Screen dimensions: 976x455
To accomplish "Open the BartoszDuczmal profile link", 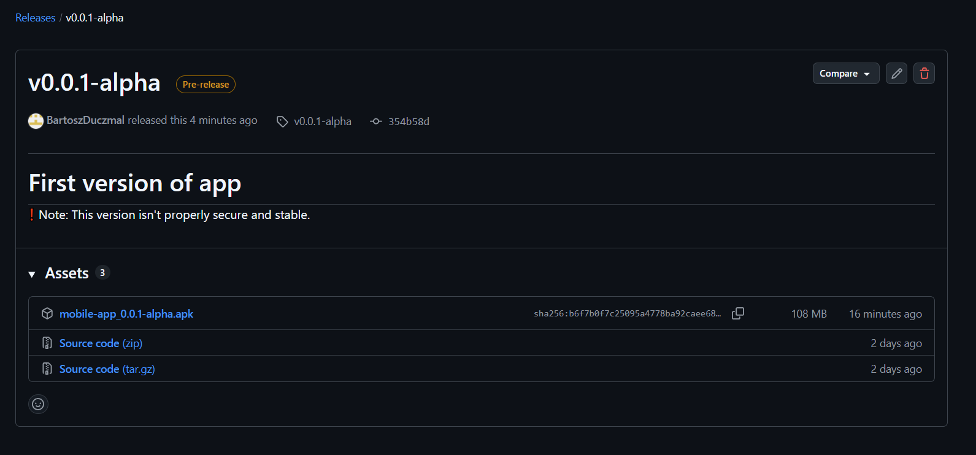I will coord(85,120).
